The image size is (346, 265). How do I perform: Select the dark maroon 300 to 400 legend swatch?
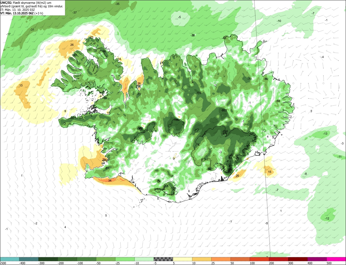point(298,259)
